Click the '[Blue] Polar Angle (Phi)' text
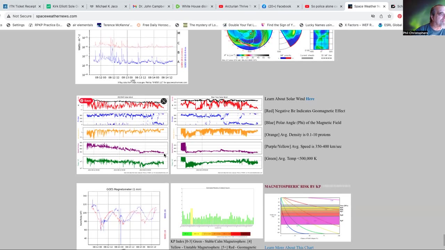This screenshot has height=250, width=445. click(303, 123)
